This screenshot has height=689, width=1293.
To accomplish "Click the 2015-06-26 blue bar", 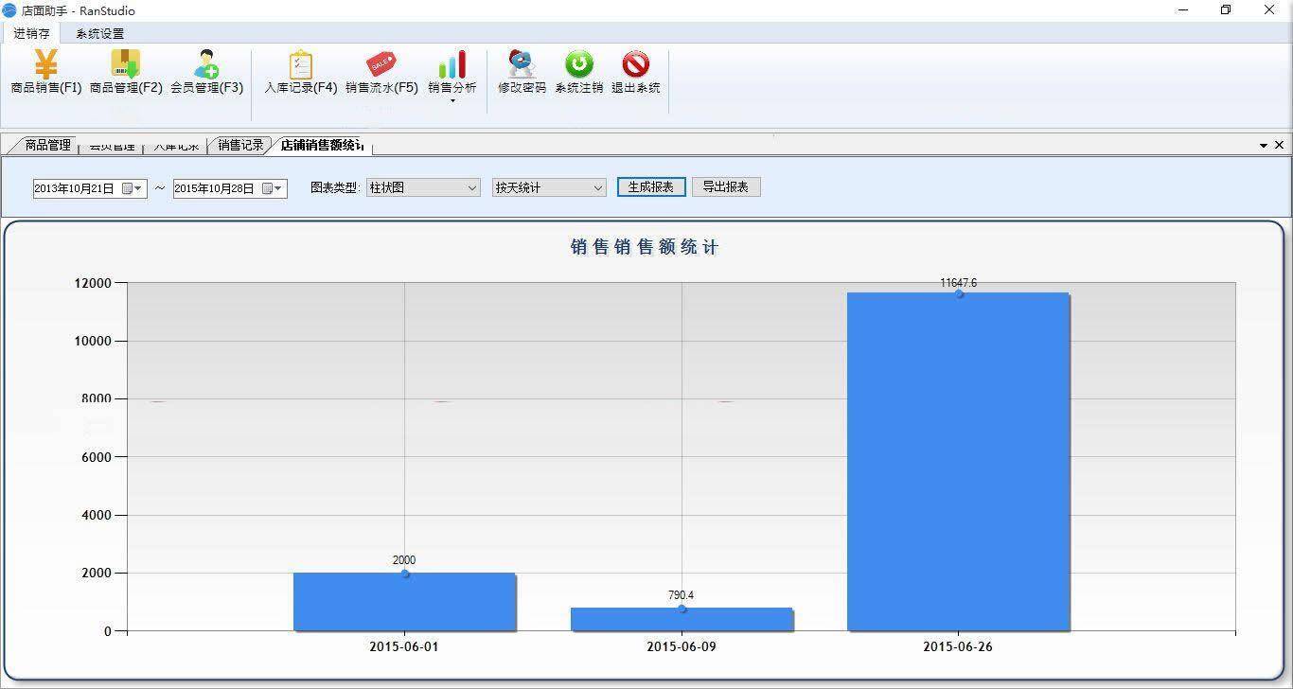I will [x=958, y=462].
